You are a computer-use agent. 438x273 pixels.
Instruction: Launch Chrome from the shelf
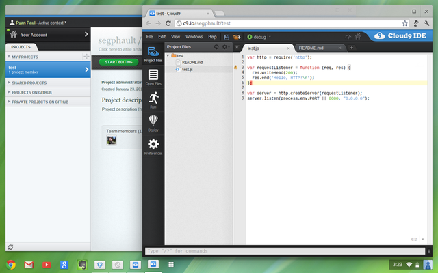click(11, 265)
